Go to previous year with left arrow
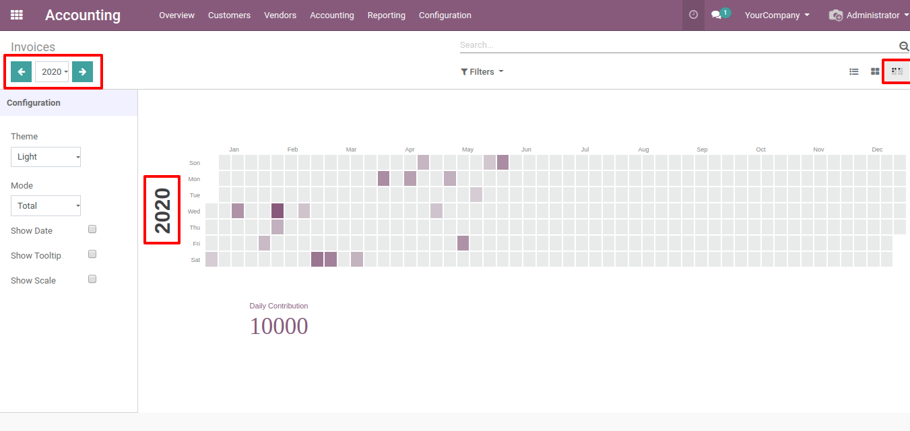The width and height of the screenshot is (910, 431). tap(21, 71)
